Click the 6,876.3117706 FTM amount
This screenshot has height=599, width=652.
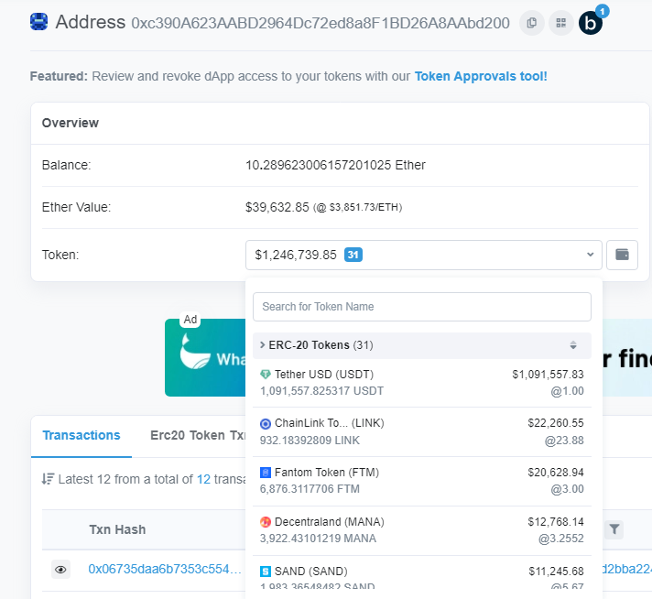[310, 489]
